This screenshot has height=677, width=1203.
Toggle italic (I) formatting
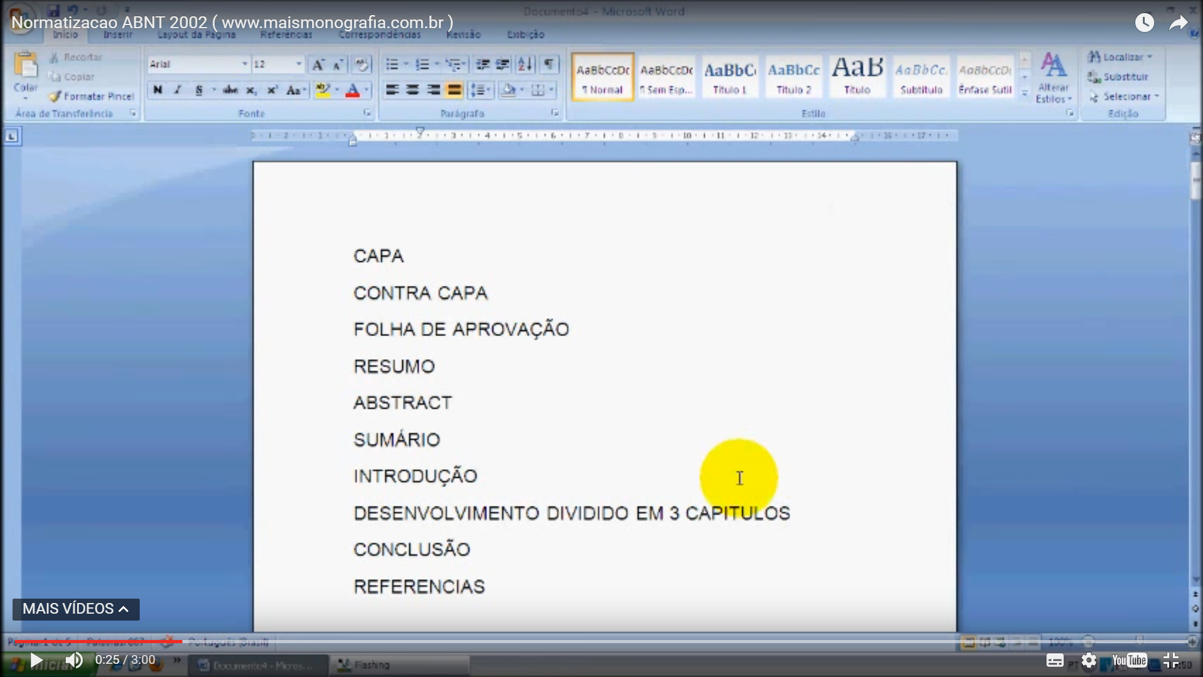(x=178, y=90)
